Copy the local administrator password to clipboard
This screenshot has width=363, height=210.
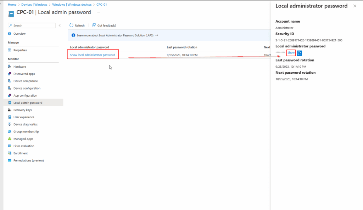(x=299, y=53)
